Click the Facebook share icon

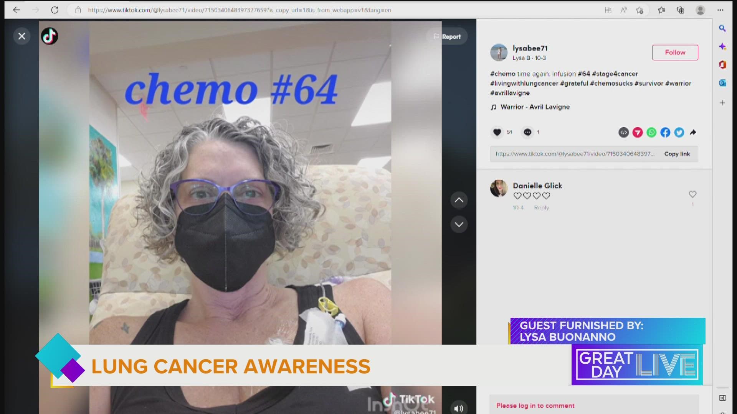[x=665, y=132]
